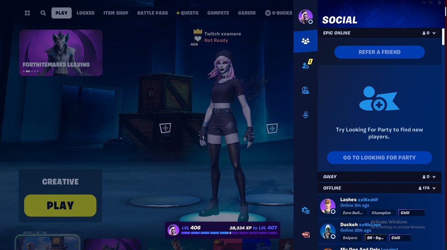Collapse the Epic Online section chevron

tap(434, 33)
